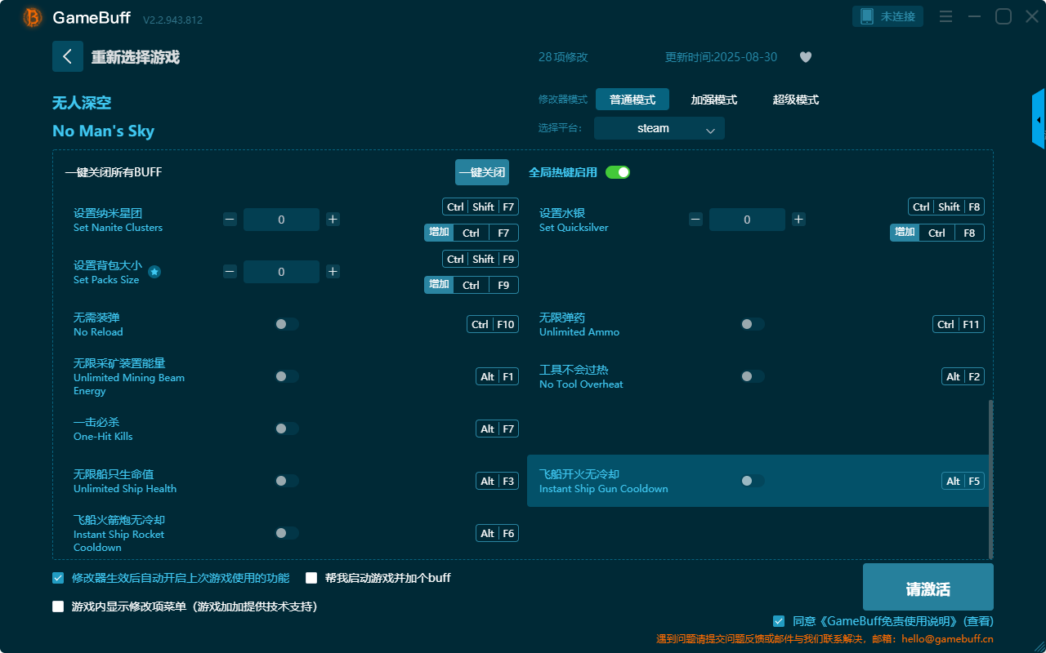Click 增加 Ctrl F7 hotkey button
The image size is (1046, 653).
click(472, 233)
